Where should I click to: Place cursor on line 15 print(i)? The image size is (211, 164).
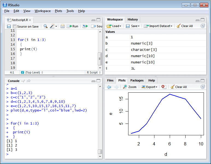click(x=28, y=49)
